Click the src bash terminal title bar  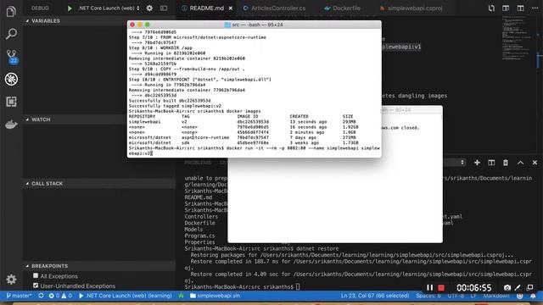point(255,25)
